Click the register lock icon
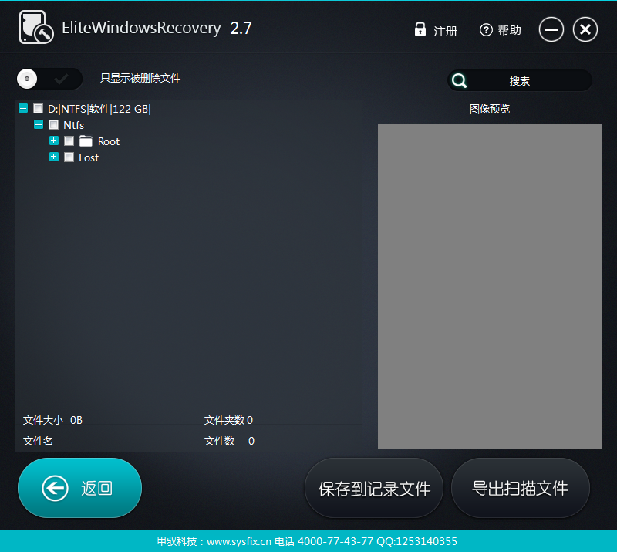Viewport: 617px width, 552px height. coord(420,29)
